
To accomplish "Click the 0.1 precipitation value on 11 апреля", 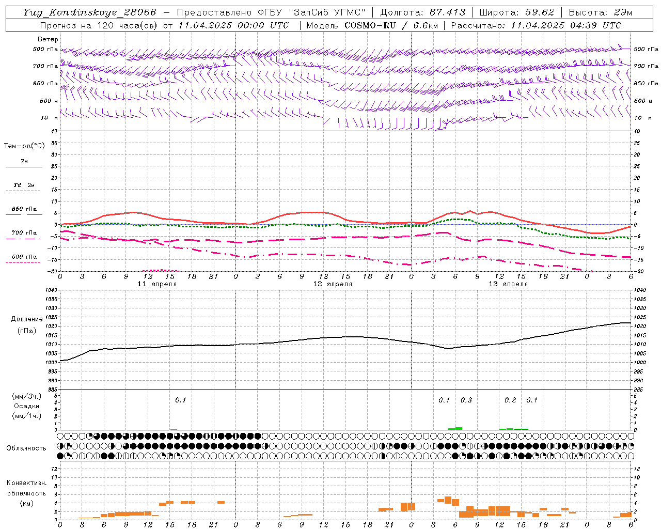I will (180, 400).
